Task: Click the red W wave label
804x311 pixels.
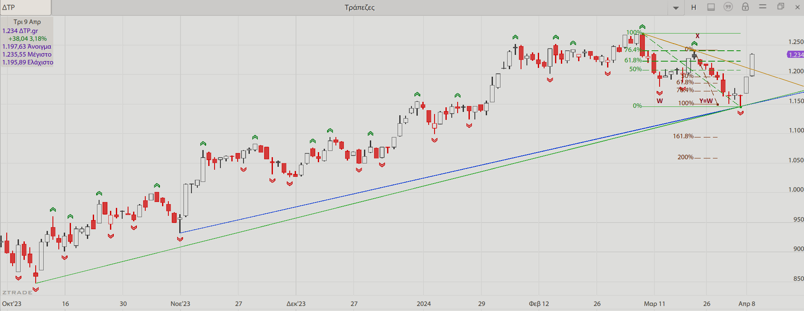Action: coord(660,101)
